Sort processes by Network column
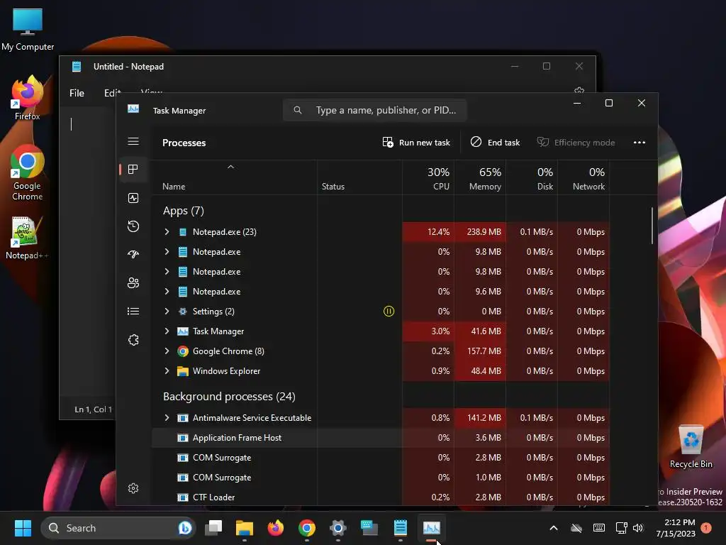The image size is (726, 545). point(584,178)
